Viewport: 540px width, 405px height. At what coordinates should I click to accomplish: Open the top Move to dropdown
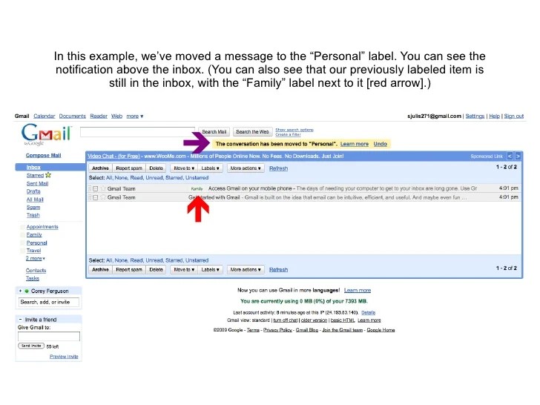[184, 168]
